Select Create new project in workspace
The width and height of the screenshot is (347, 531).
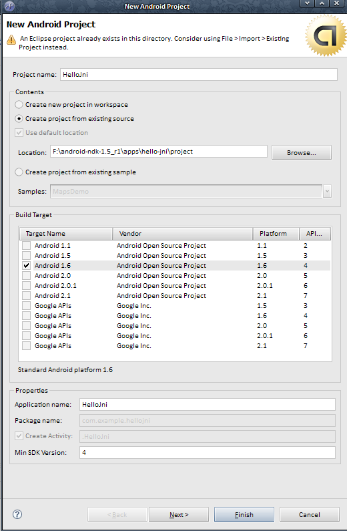point(19,105)
